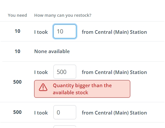Click the red warning triangle icon
The image size is (165, 128).
click(x=43, y=87)
